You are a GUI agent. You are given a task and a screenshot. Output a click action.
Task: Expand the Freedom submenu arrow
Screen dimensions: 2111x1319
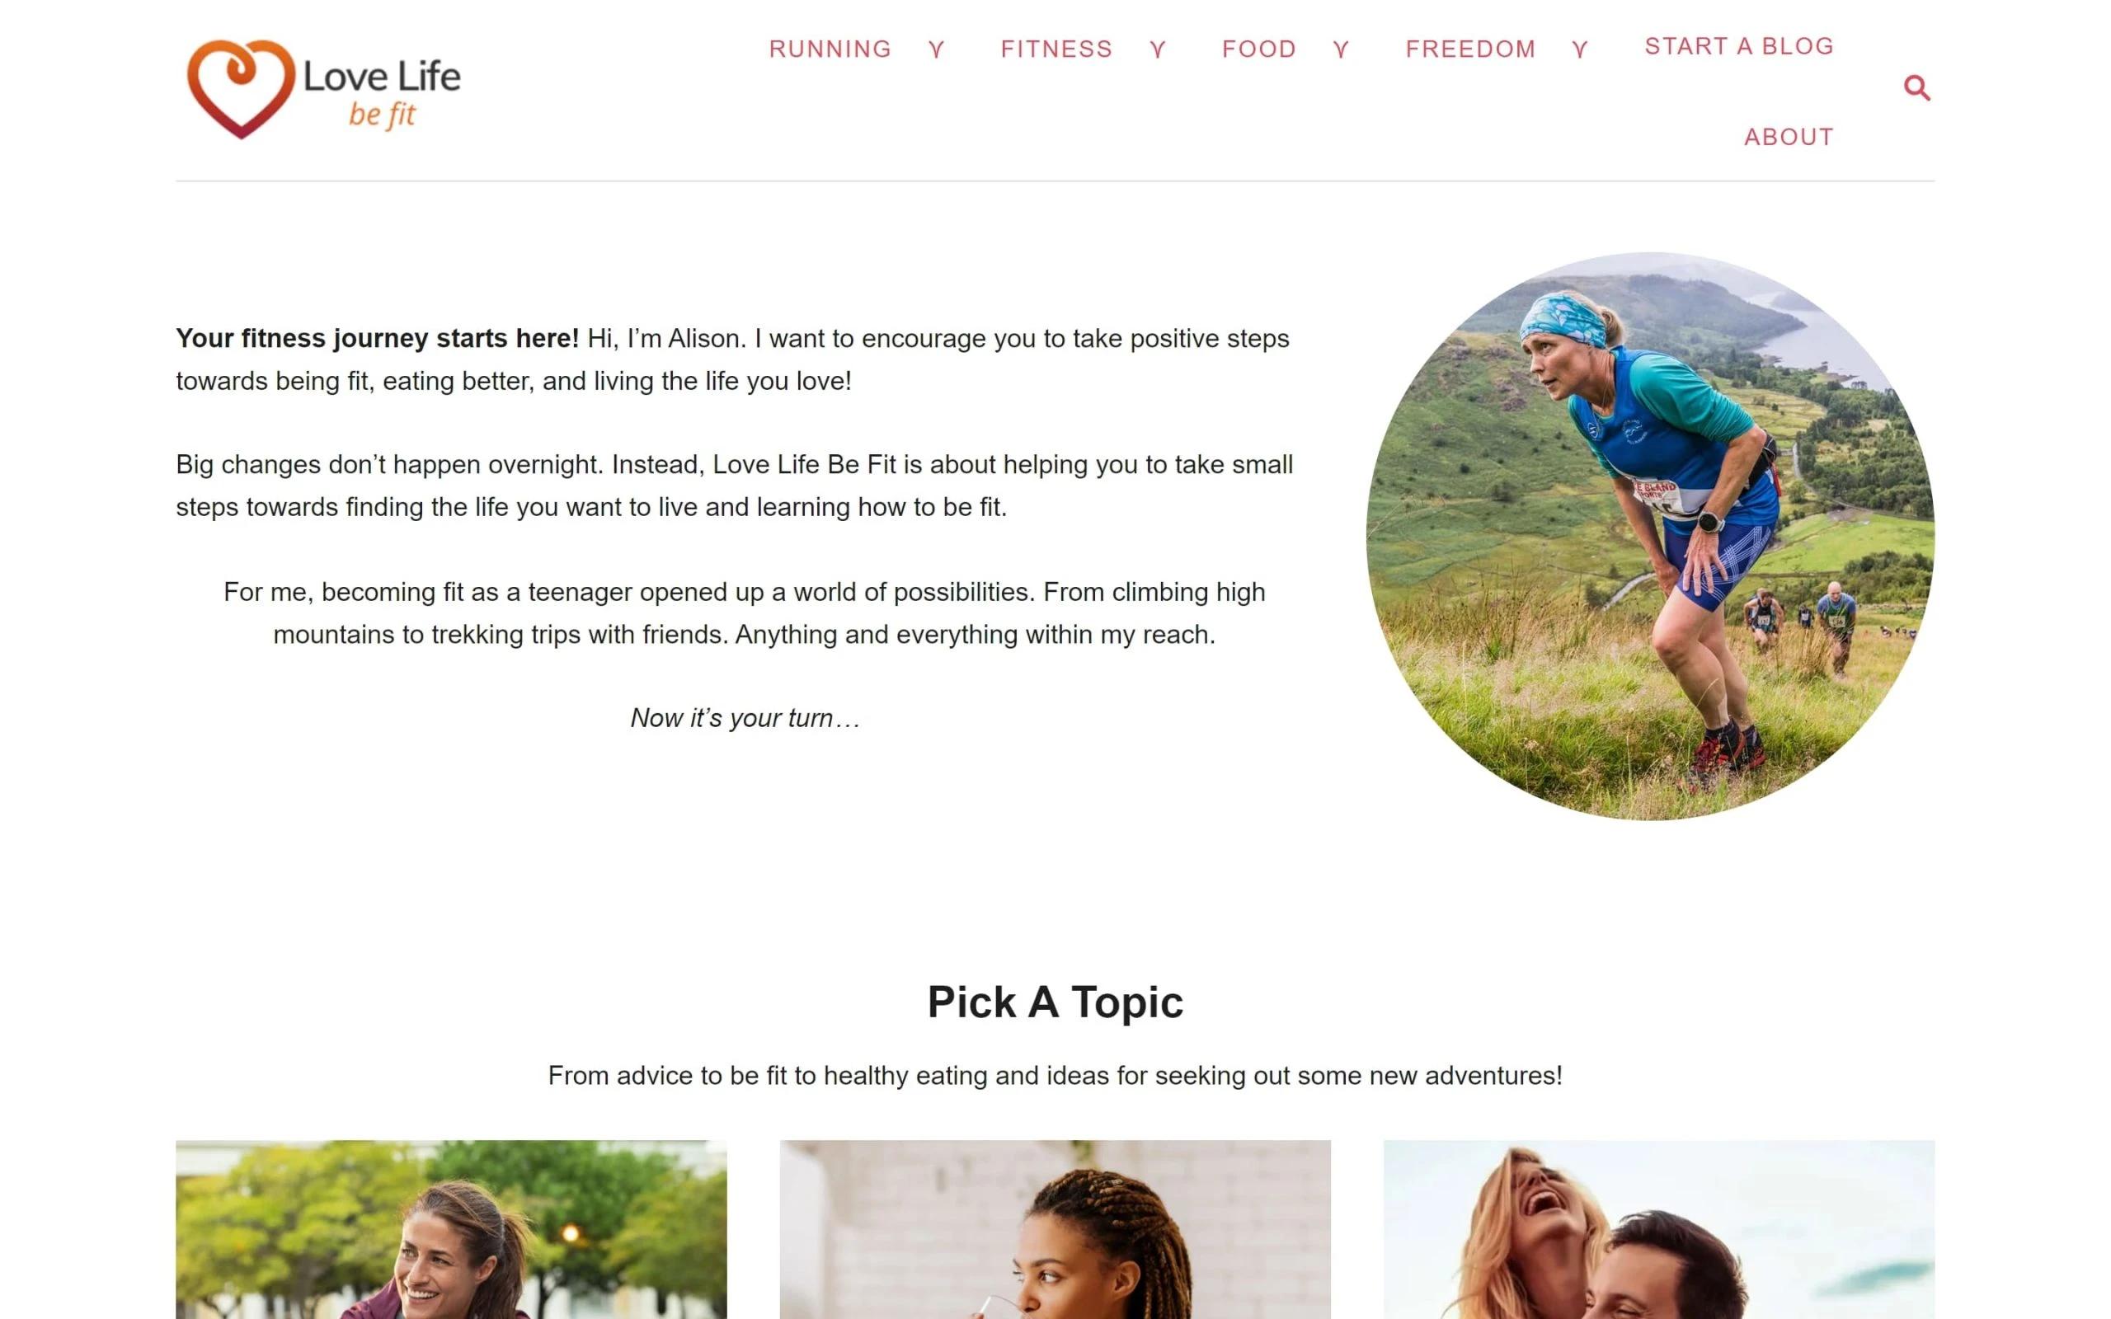coord(1580,49)
